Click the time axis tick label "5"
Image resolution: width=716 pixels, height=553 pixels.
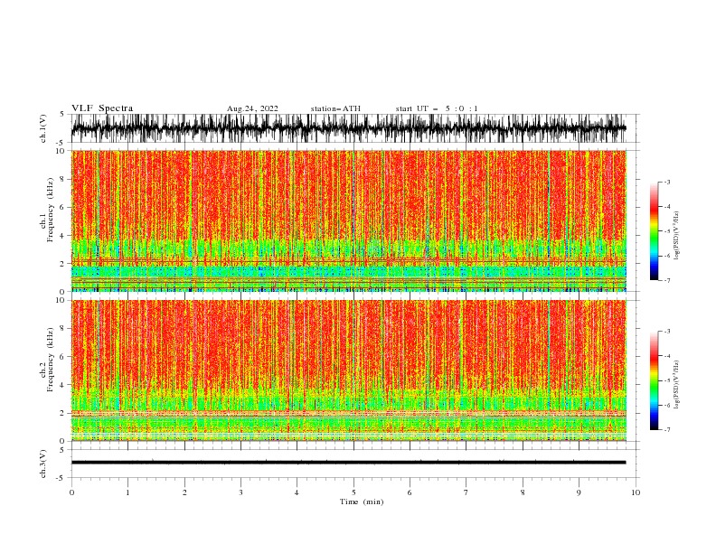353,492
